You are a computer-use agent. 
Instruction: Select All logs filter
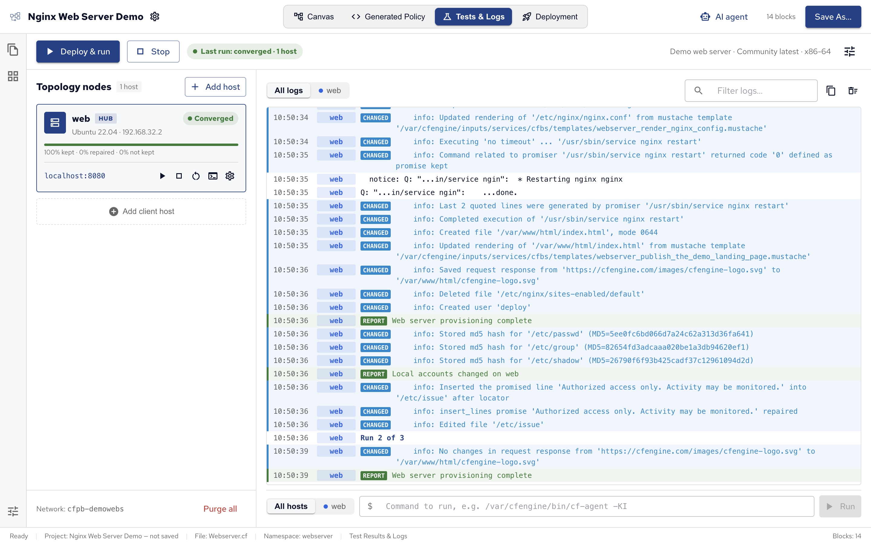point(288,91)
